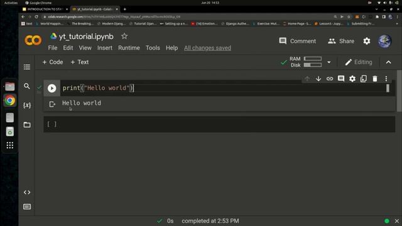Image resolution: width=402 pixels, height=226 pixels.
Task: Collapse the header with the chevron
Action: pos(388,62)
